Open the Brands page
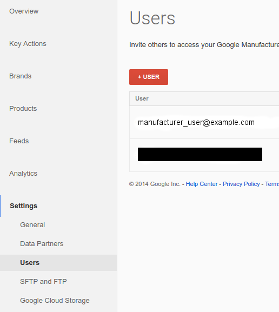The height and width of the screenshot is (312, 279). pos(21,76)
